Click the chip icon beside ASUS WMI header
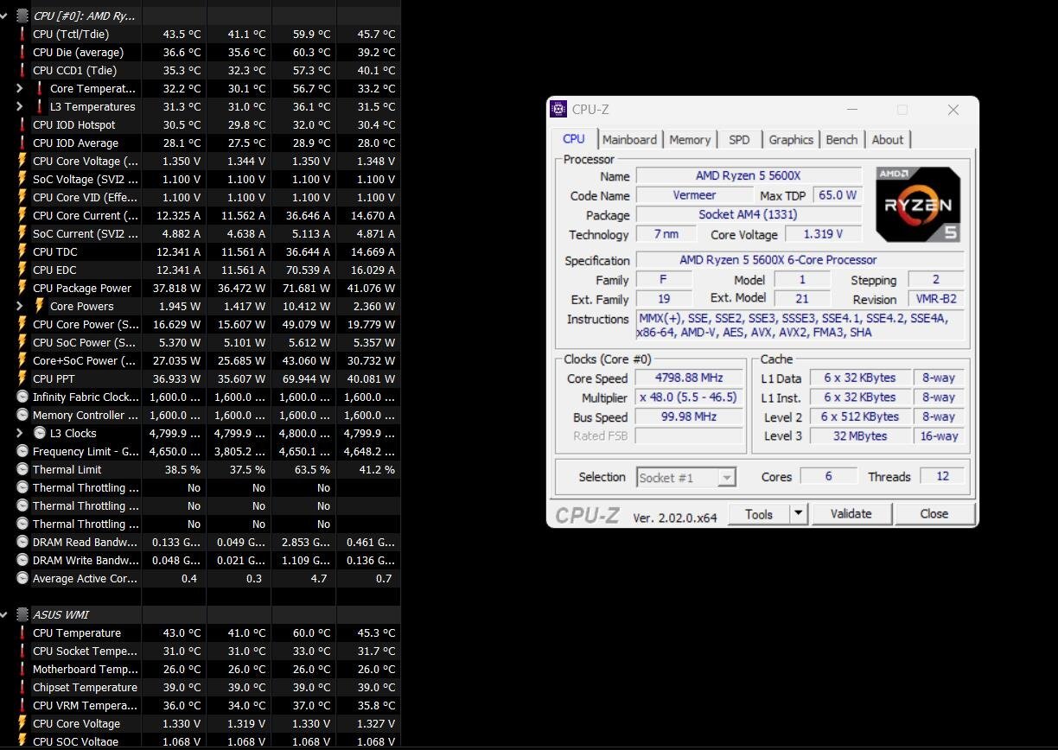 click(x=22, y=614)
